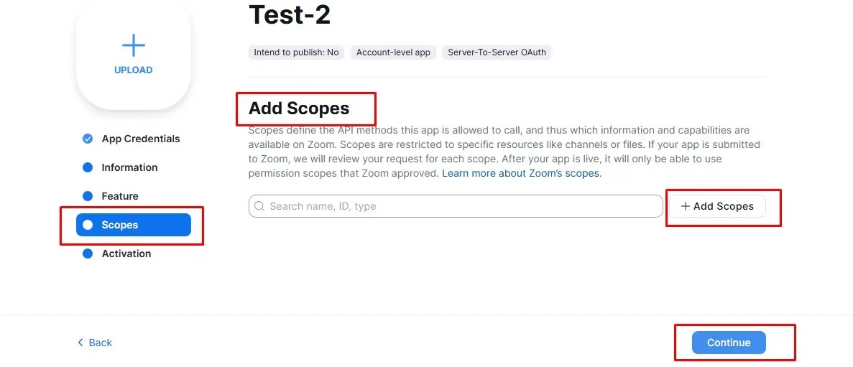Open Learn more about Zoom's scopes link
The image size is (853, 367).
coord(521,173)
